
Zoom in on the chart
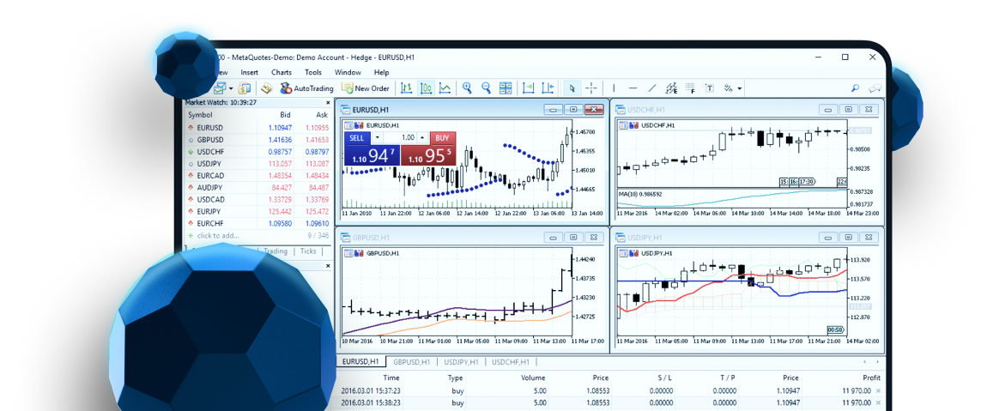click(x=468, y=88)
